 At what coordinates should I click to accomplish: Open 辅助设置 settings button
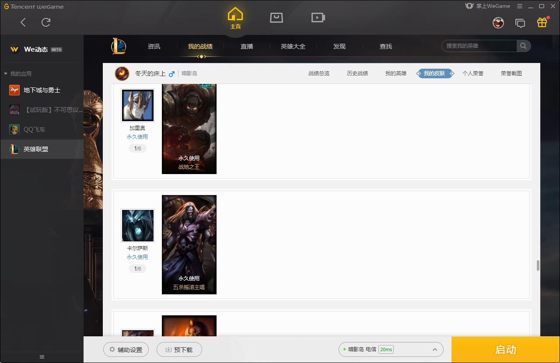click(x=126, y=350)
